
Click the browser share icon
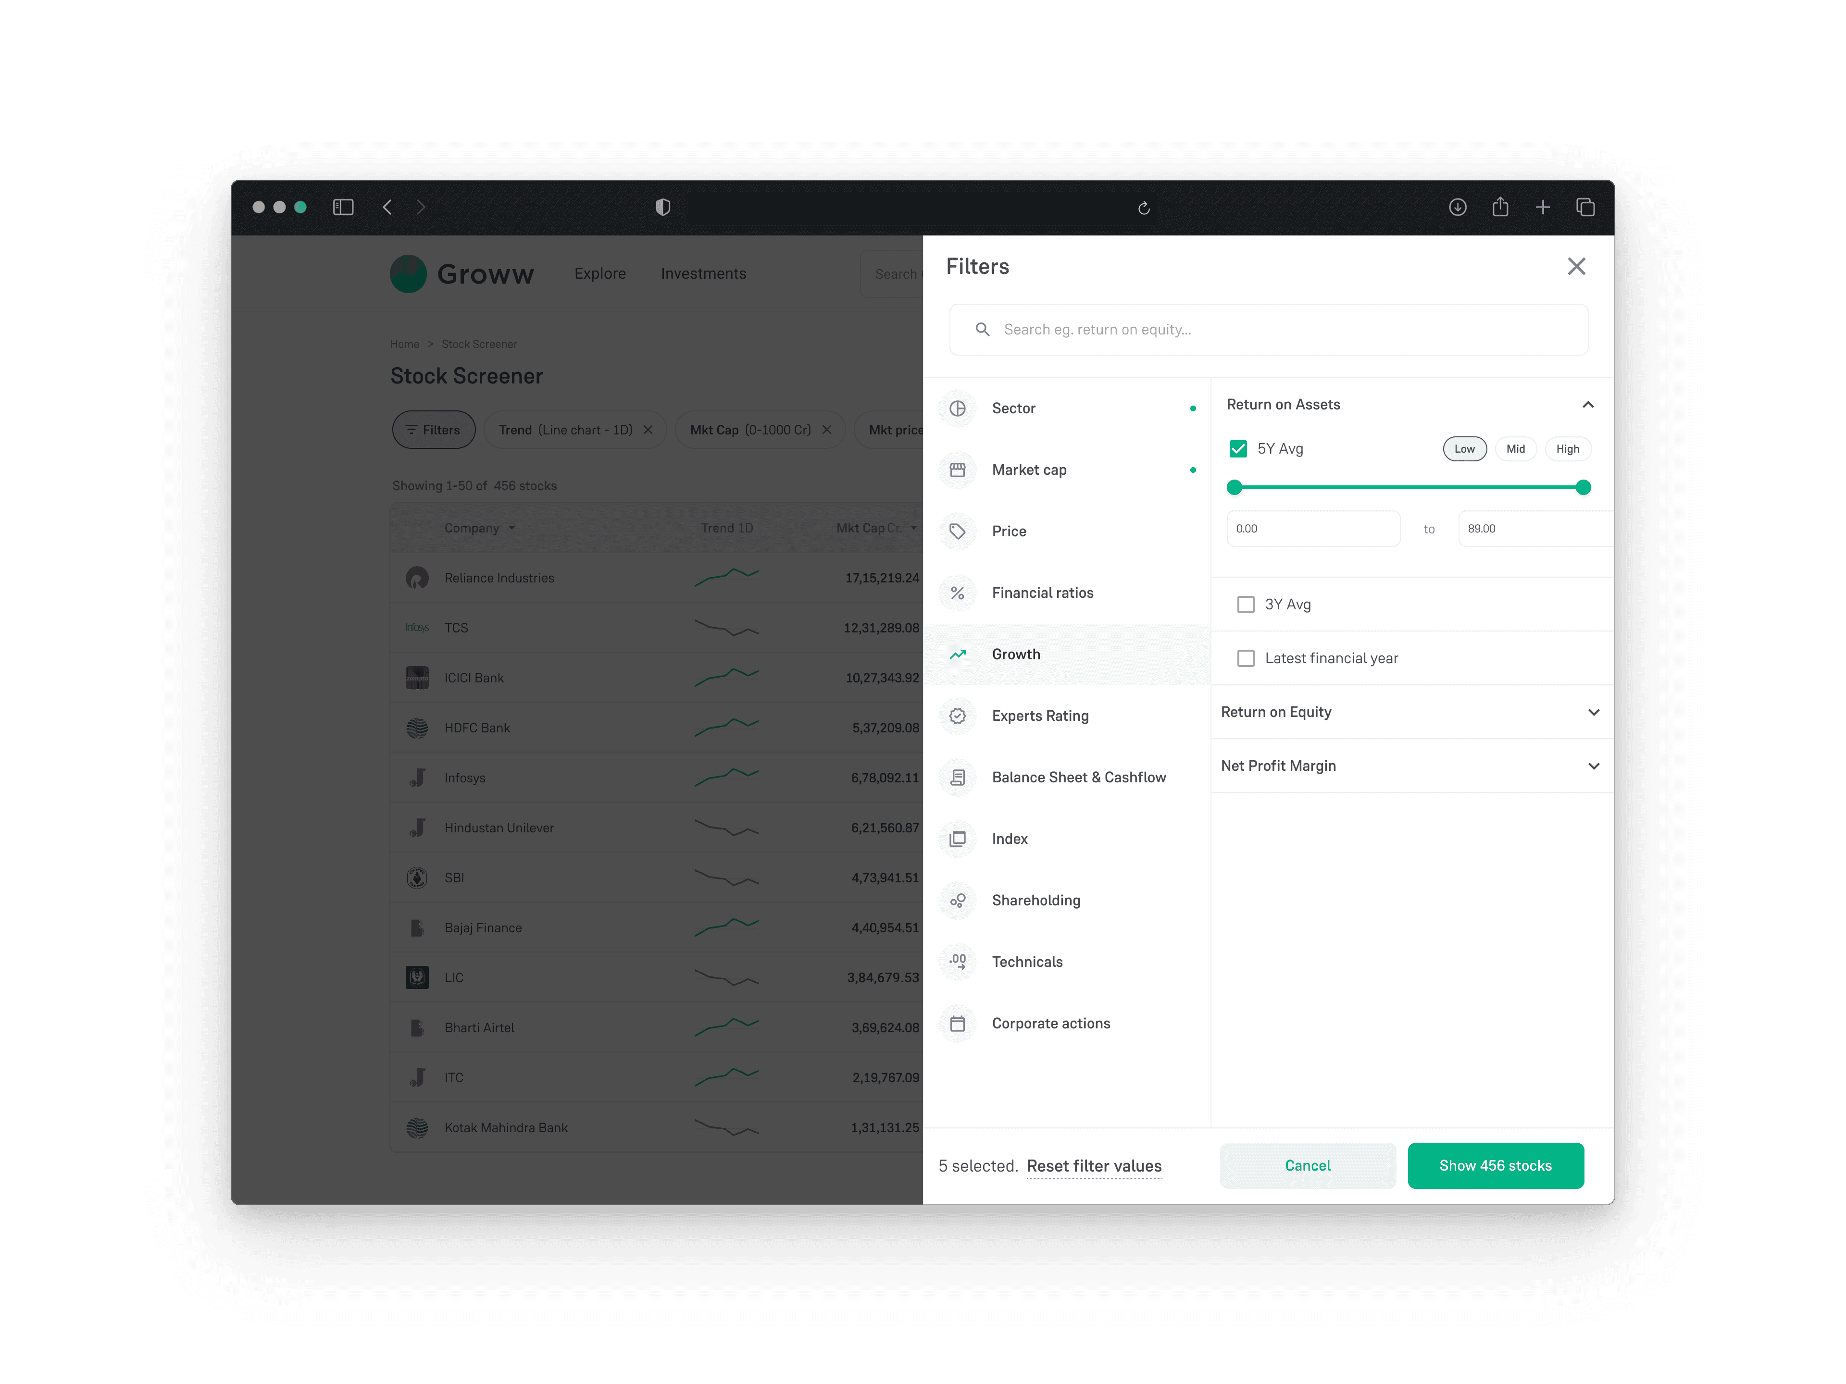point(1500,207)
